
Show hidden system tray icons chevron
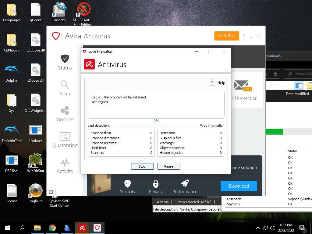pos(258,228)
